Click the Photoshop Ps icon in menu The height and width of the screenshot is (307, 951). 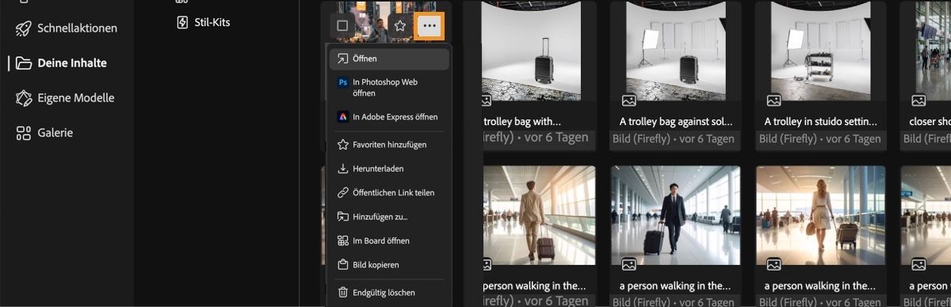pos(342,82)
